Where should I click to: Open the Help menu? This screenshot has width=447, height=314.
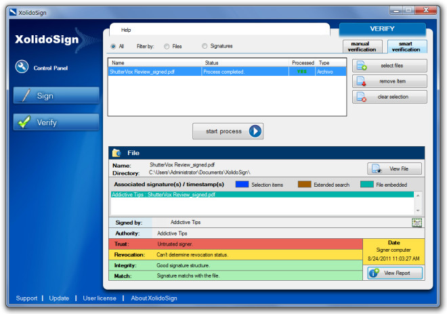(126, 30)
